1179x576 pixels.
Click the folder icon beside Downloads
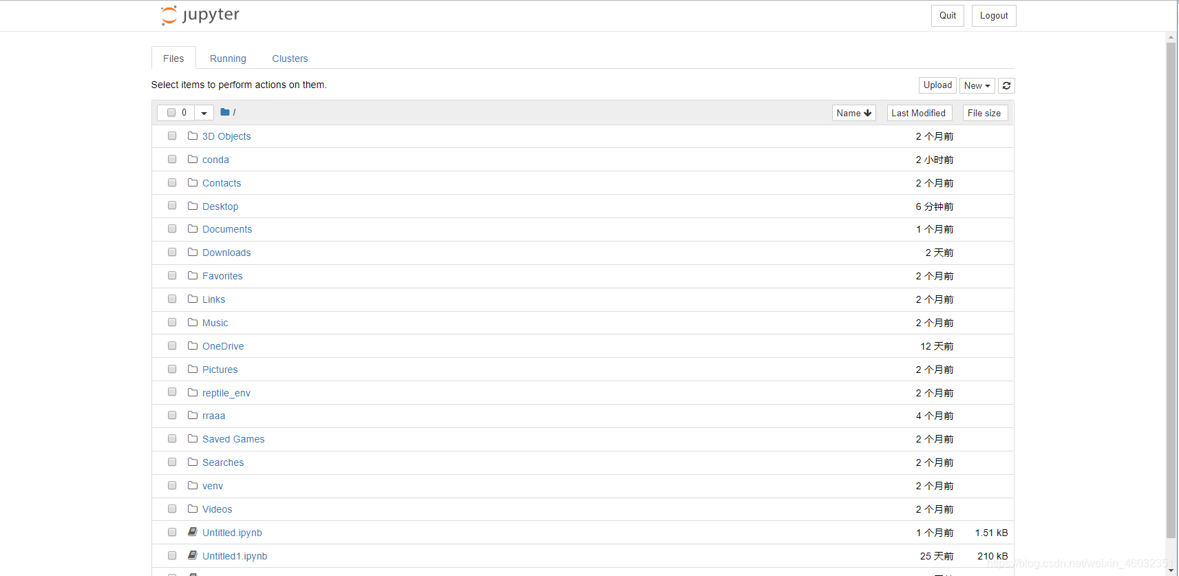tap(193, 253)
